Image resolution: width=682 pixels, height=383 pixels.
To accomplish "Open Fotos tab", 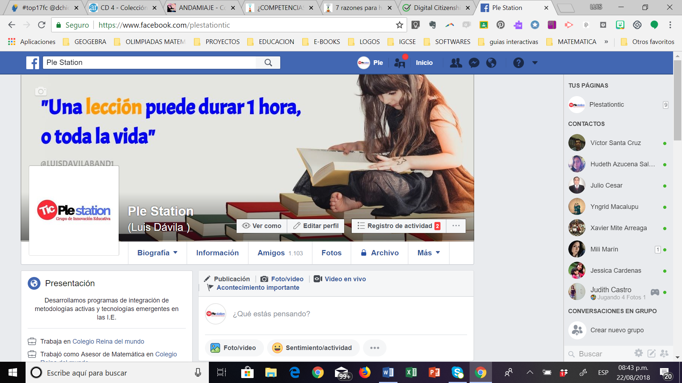I will (331, 253).
